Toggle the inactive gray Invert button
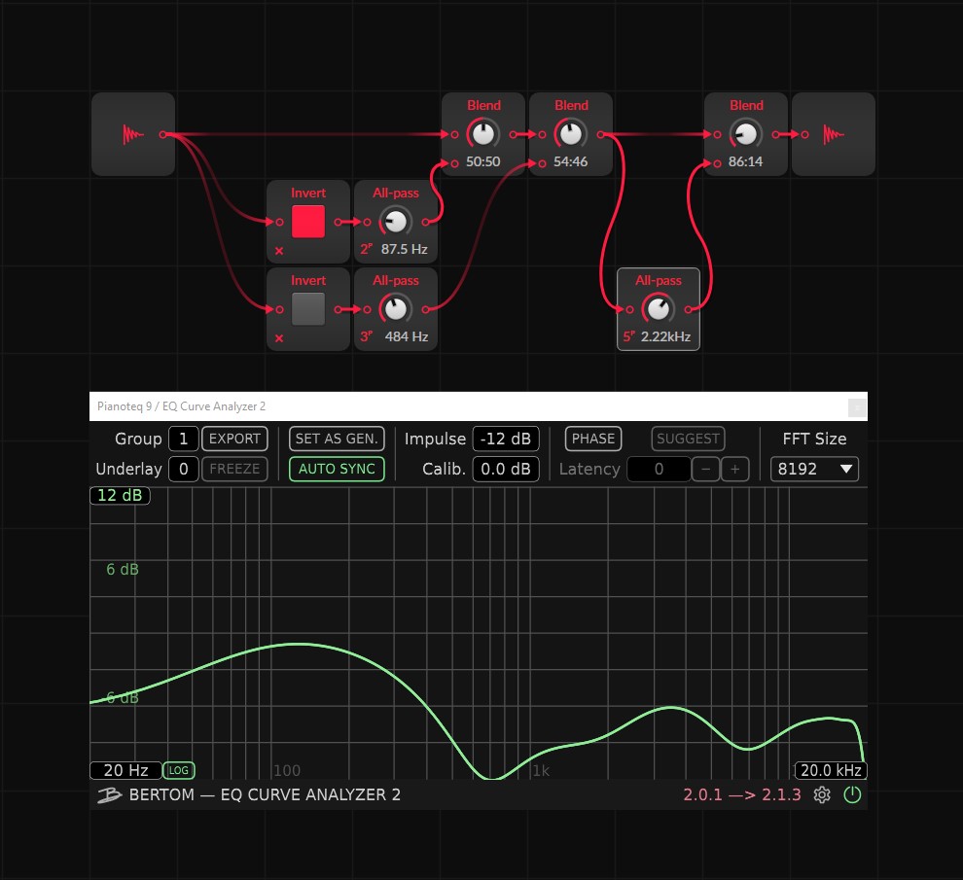Viewport: 963px width, 880px height. click(x=308, y=309)
